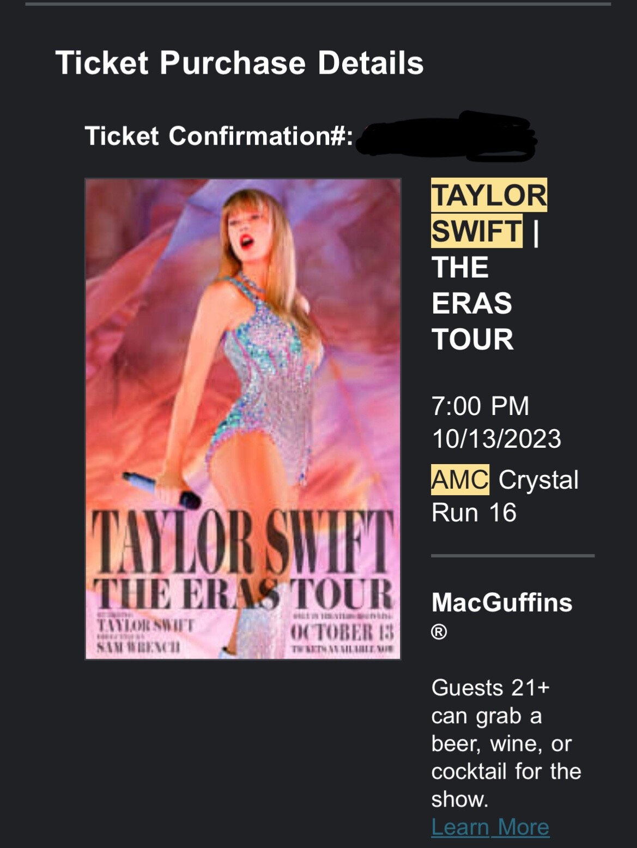The width and height of the screenshot is (637, 848).
Task: Select the Guests 21+ beverage description text
Action: click(504, 742)
